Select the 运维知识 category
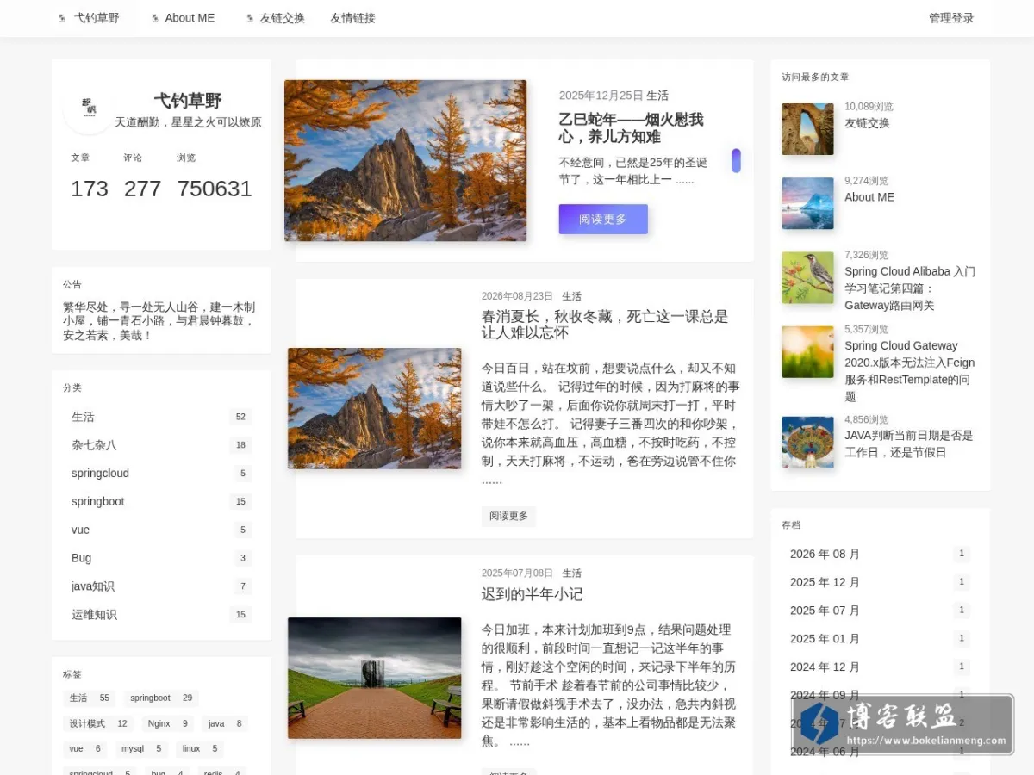1034x775 pixels. pyautogui.click(x=161, y=615)
